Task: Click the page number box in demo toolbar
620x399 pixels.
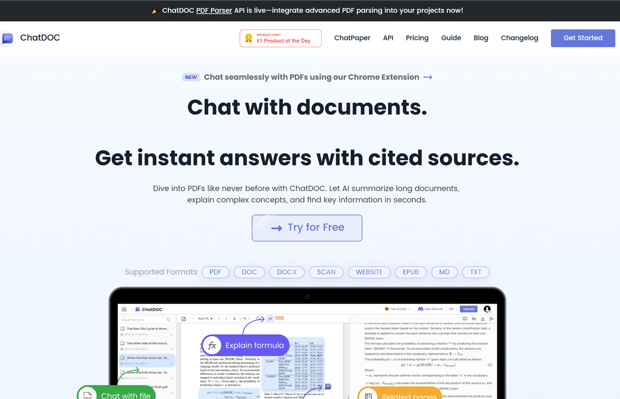Action: click(x=235, y=319)
